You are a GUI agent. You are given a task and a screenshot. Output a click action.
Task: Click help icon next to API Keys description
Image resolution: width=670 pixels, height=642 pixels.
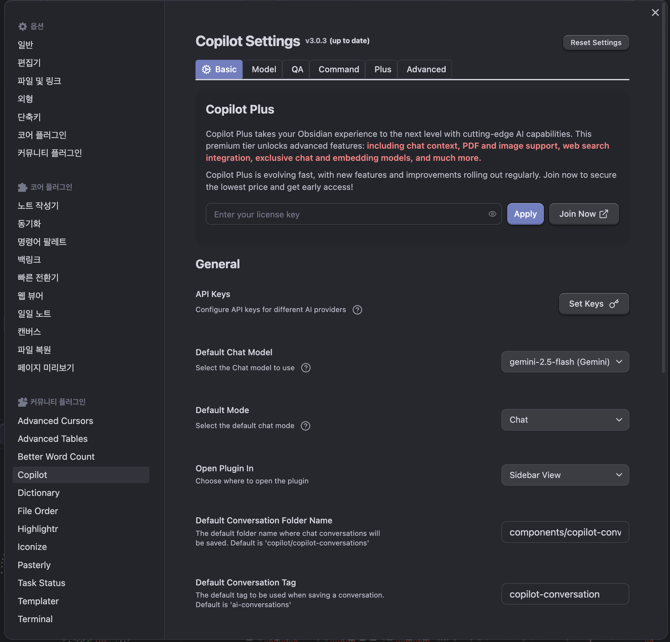(x=357, y=310)
